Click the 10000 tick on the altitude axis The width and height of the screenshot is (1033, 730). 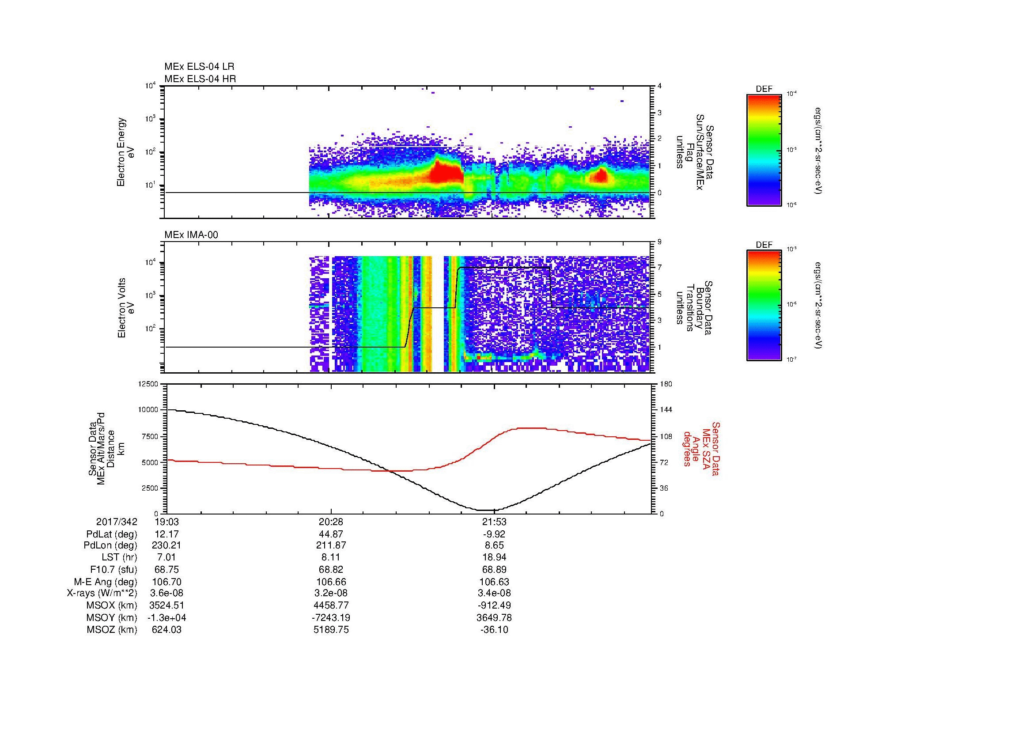coord(149,410)
